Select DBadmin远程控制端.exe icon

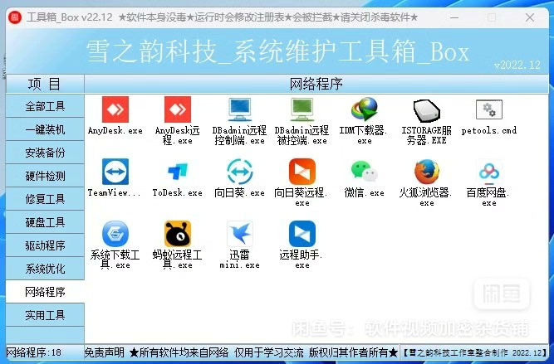pos(239,109)
